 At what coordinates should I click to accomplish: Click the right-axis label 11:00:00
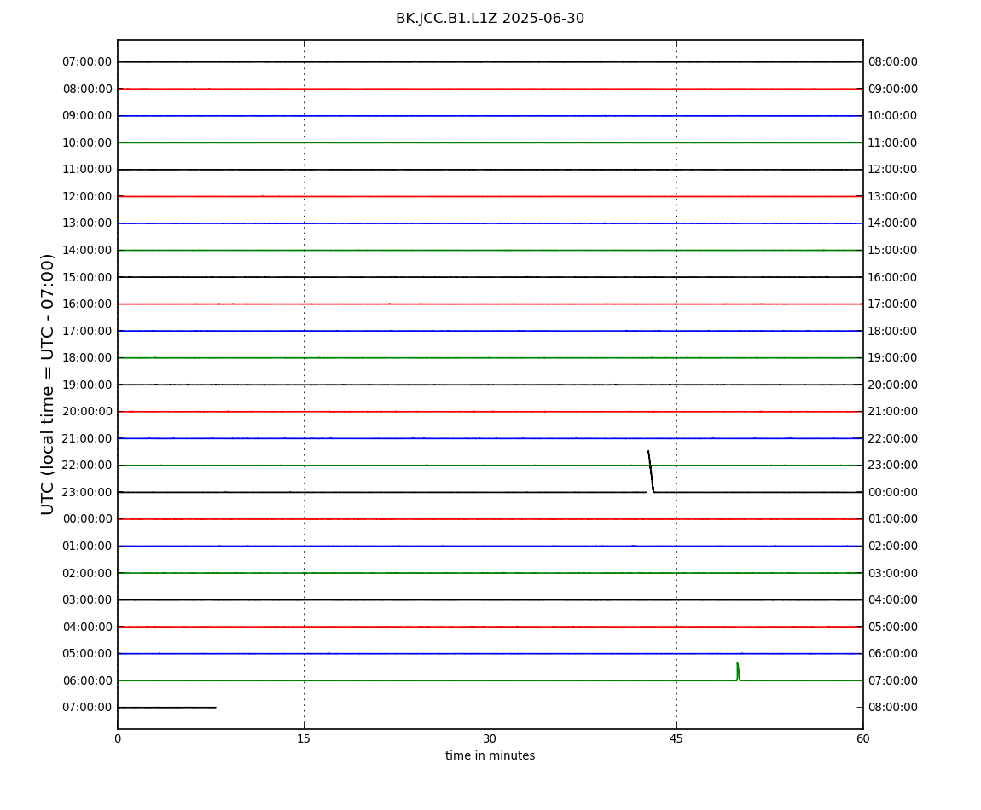[x=893, y=142]
